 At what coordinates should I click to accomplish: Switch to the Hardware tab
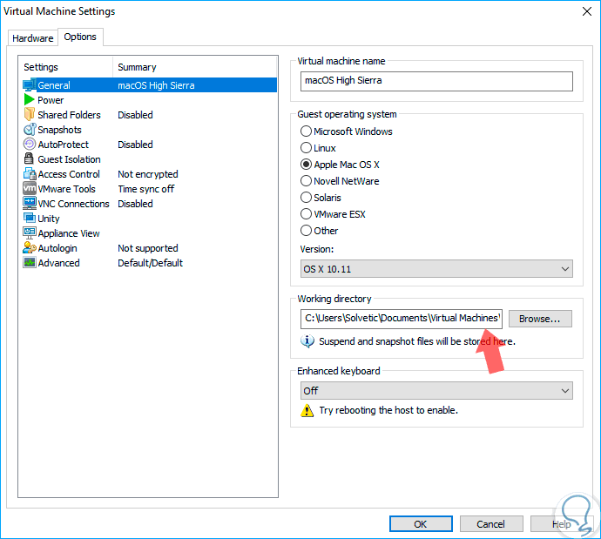click(33, 38)
